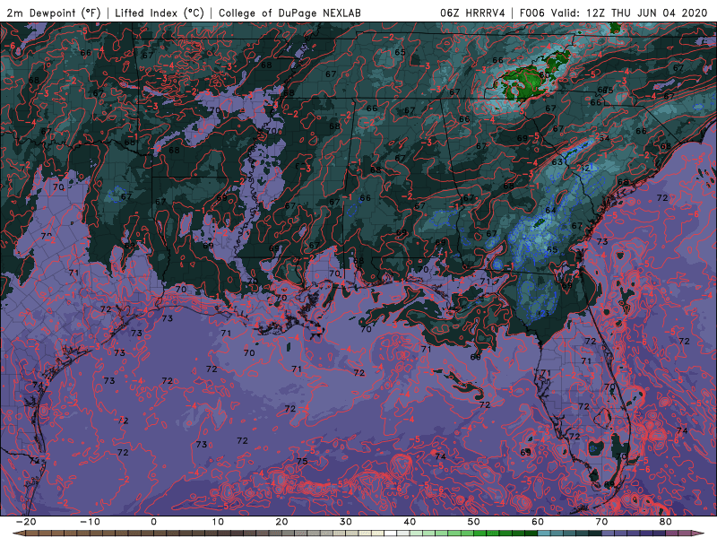Click the '2m Dewpoint (°F)' title text
The width and height of the screenshot is (717, 538).
coord(54,13)
